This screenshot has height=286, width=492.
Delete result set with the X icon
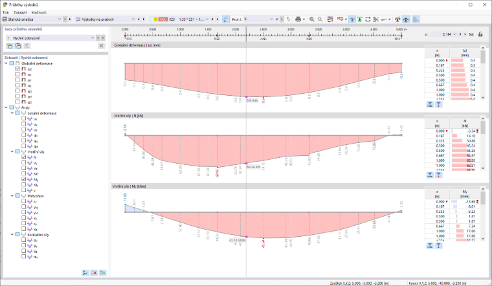click(101, 46)
